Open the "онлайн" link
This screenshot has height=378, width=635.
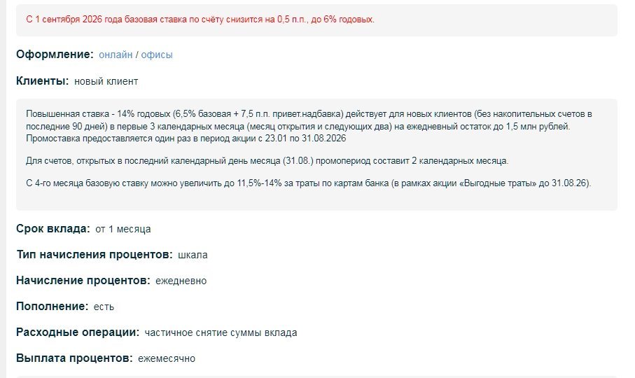pyautogui.click(x=116, y=55)
